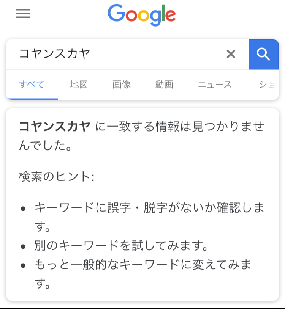Click the 誤字・脱字 hint line
285x309 pixels.
[x=149, y=217]
